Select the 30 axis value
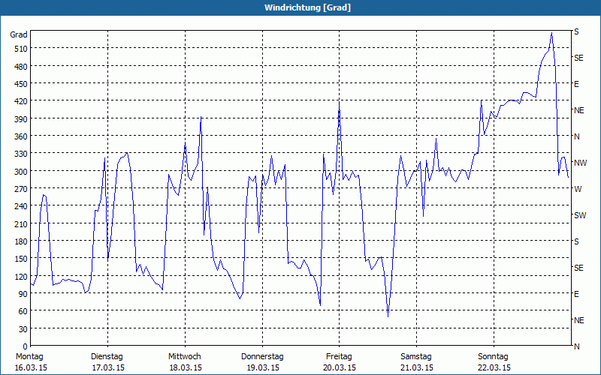 [x=23, y=329]
